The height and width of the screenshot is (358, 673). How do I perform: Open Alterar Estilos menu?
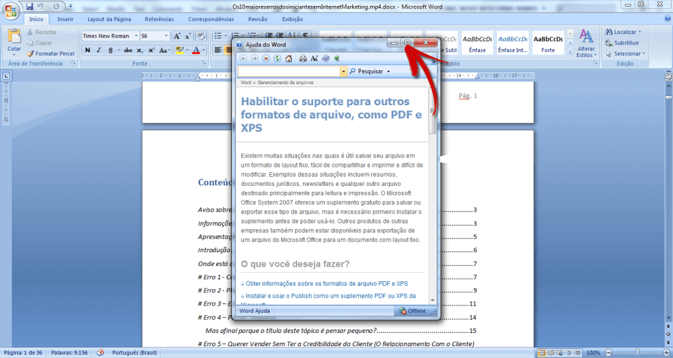click(x=586, y=43)
